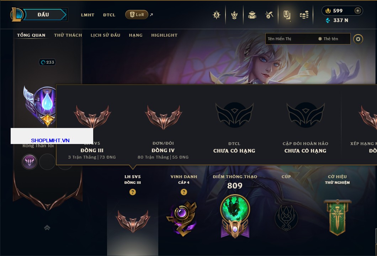The width and height of the screenshot is (377, 256).
Task: Click the Honor question mark help icon
Action: pos(184,192)
